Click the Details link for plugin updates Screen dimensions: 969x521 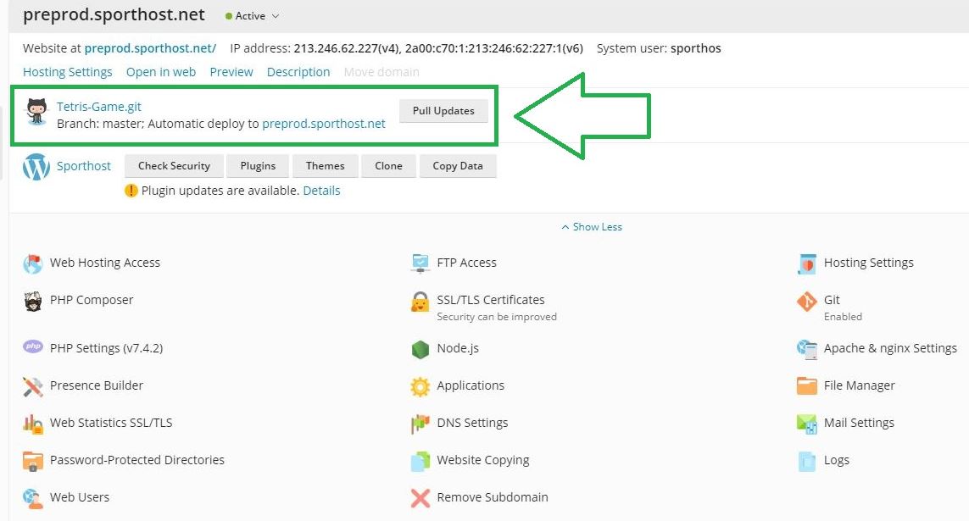(321, 191)
